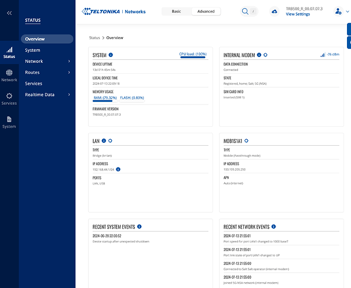Click the search shortcut slash field
Image resolution: width=351 pixels, height=288 pixels.
tap(254, 11)
